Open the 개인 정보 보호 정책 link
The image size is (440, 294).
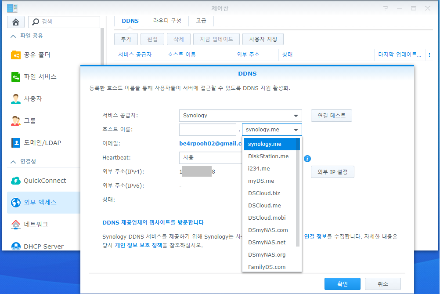click(x=138, y=245)
